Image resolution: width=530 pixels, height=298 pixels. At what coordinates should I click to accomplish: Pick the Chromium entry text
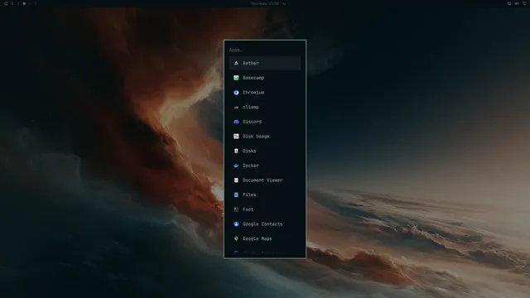coord(253,93)
